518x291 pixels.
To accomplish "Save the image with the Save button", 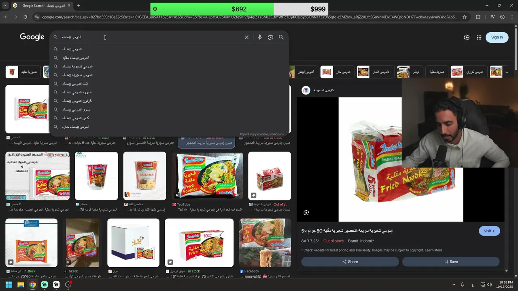I will 451,261.
